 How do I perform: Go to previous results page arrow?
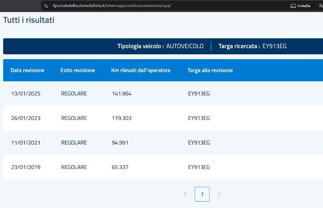(x=185, y=194)
